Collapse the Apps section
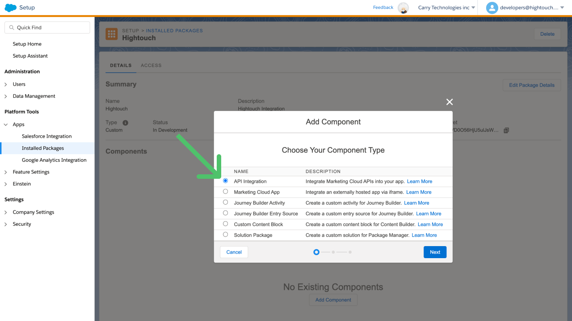 [6, 125]
